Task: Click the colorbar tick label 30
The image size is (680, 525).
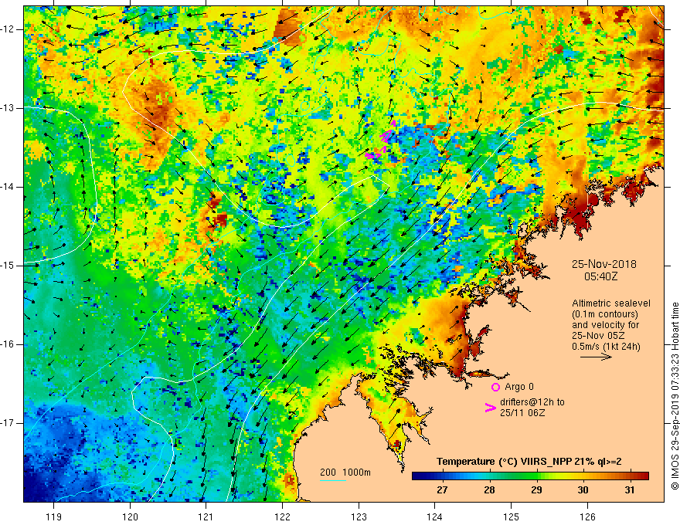Action: click(583, 490)
